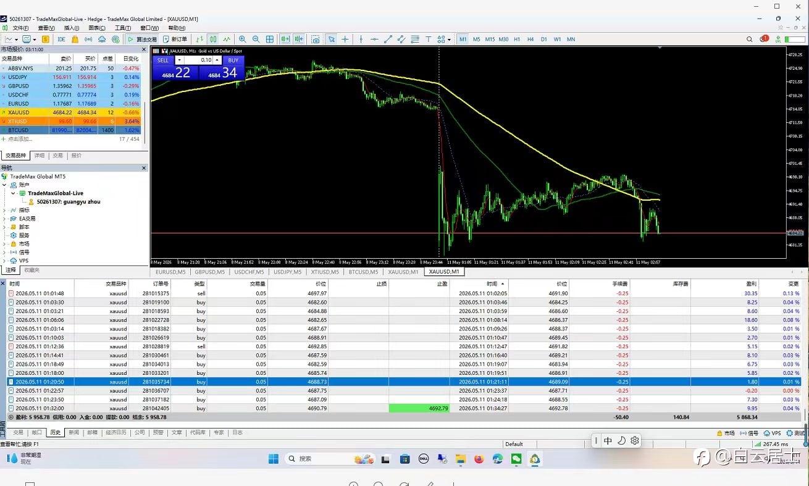809x486 pixels.
Task: Expand the EA交易 tree node
Action: point(5,219)
